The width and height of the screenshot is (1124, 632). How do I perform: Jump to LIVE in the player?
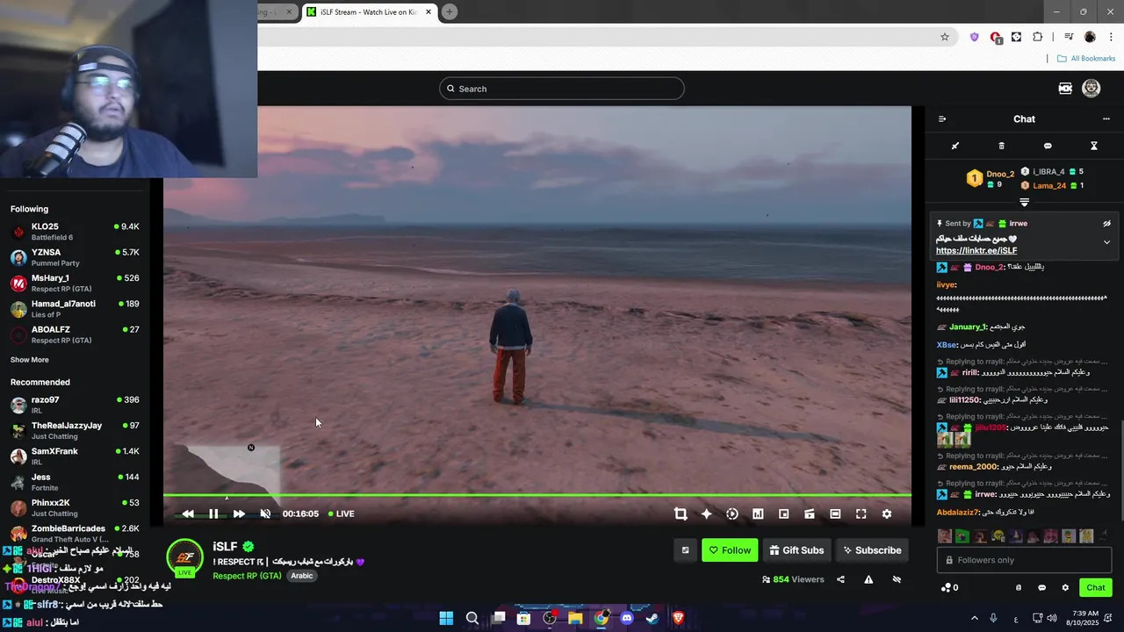(342, 514)
